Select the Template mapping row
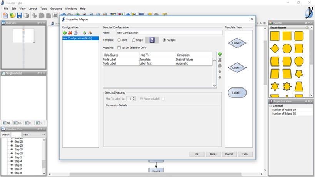 click(158, 60)
